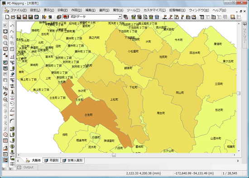The height and width of the screenshot is (178, 249).
Task: Open the 作図(D) menu
Action: [77, 10]
